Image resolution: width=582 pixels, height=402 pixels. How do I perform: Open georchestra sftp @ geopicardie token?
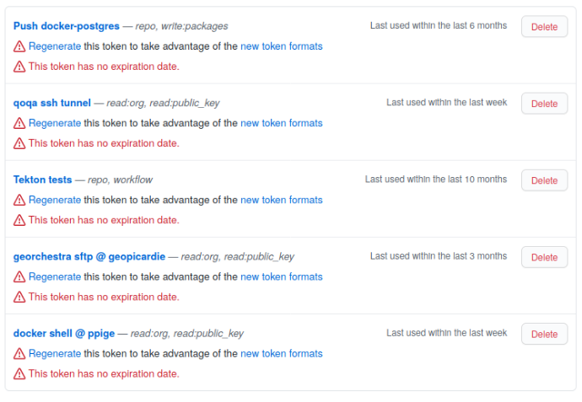click(89, 256)
